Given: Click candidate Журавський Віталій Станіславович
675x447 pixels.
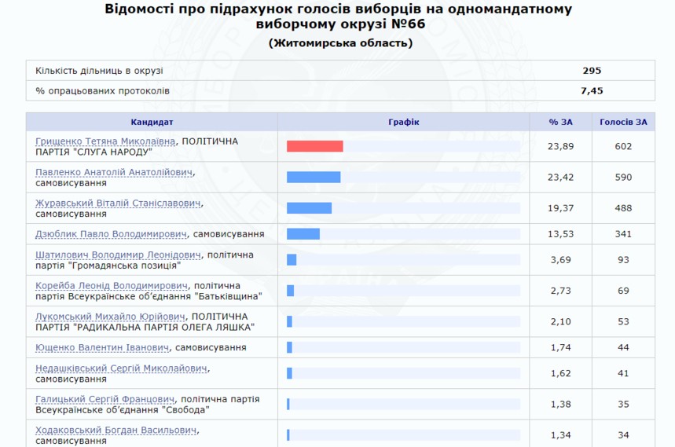Looking at the screenshot, I should tap(119, 203).
